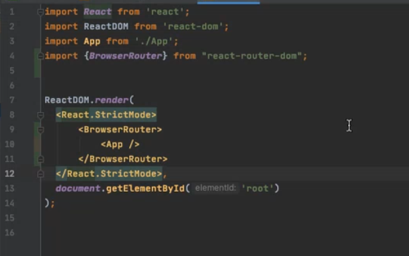
Task: Click the opening <React.StrictMode> tag
Action: pyautogui.click(x=106, y=115)
